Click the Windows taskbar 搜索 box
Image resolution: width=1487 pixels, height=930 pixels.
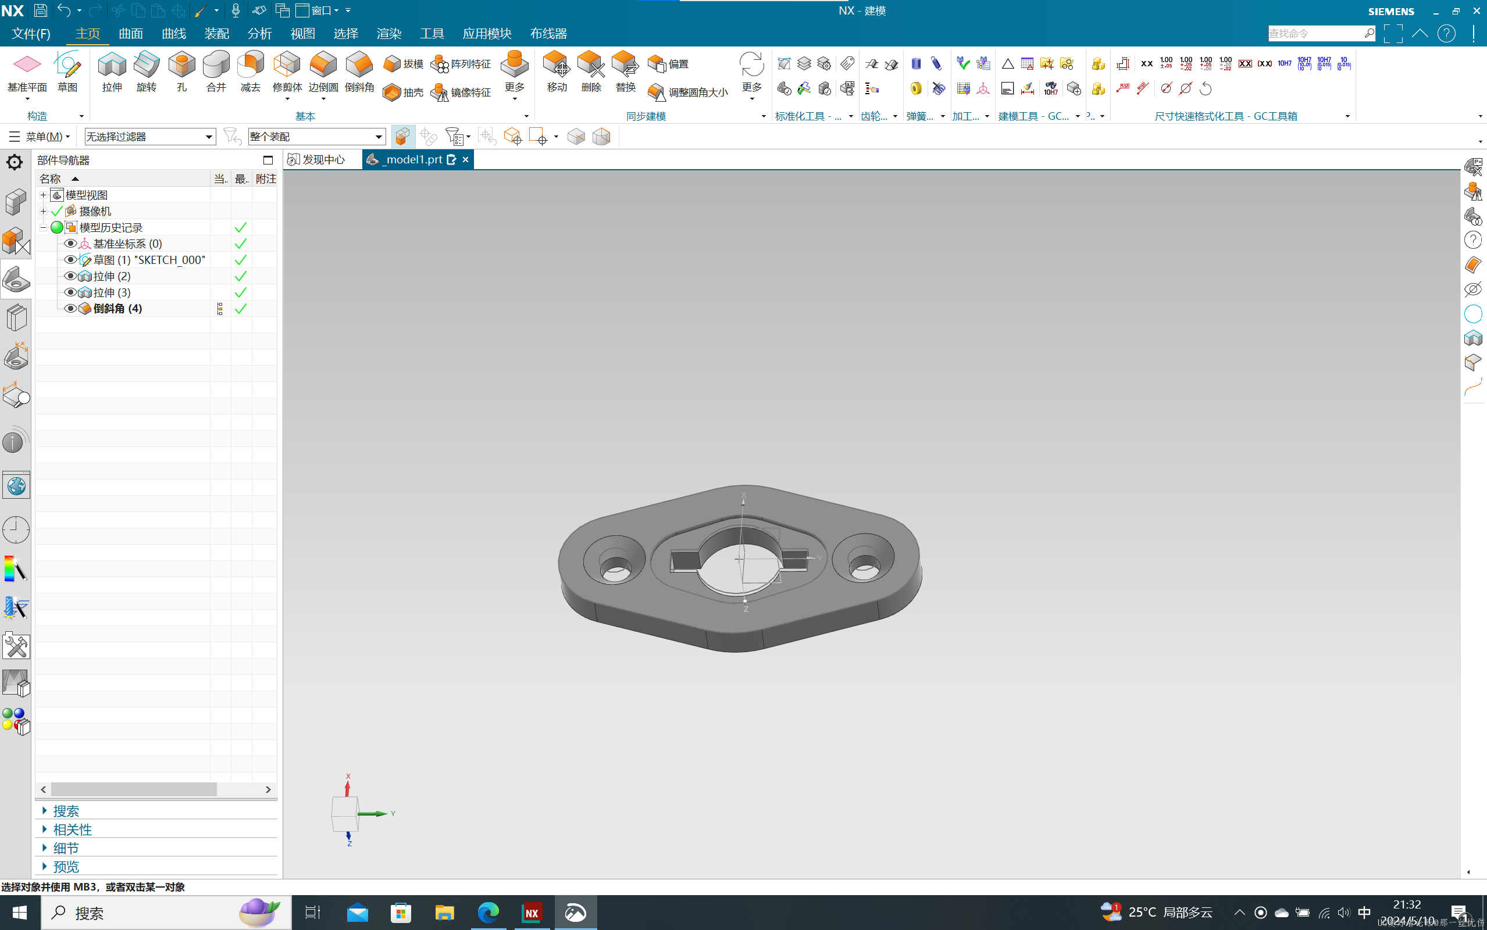[x=166, y=913]
